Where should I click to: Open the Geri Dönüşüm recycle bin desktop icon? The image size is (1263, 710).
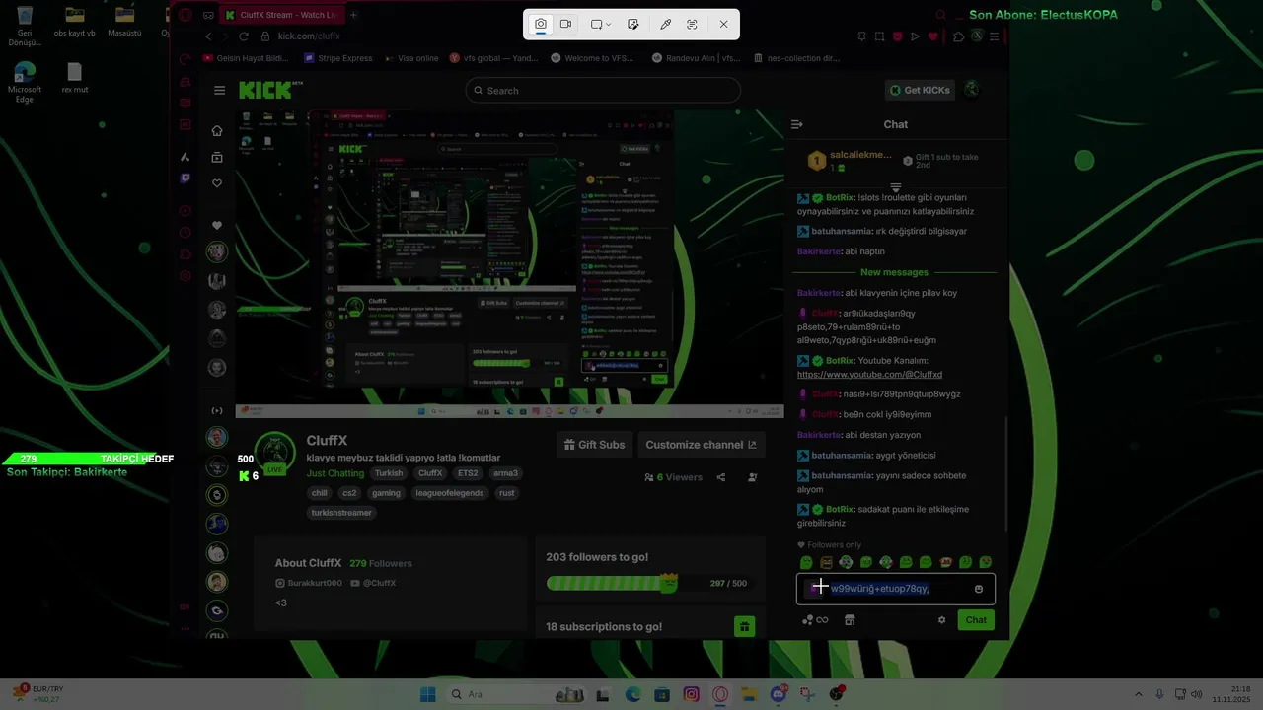click(x=25, y=27)
